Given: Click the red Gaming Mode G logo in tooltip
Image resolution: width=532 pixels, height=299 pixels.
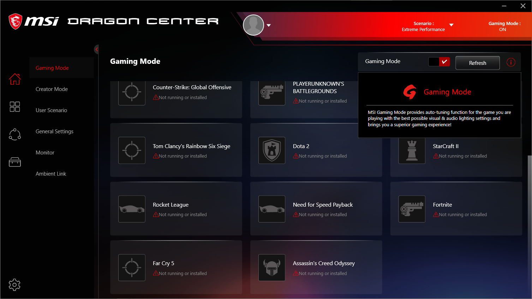Looking at the screenshot, I should (410, 92).
